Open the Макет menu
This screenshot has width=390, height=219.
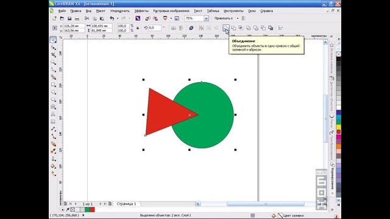[101, 11]
